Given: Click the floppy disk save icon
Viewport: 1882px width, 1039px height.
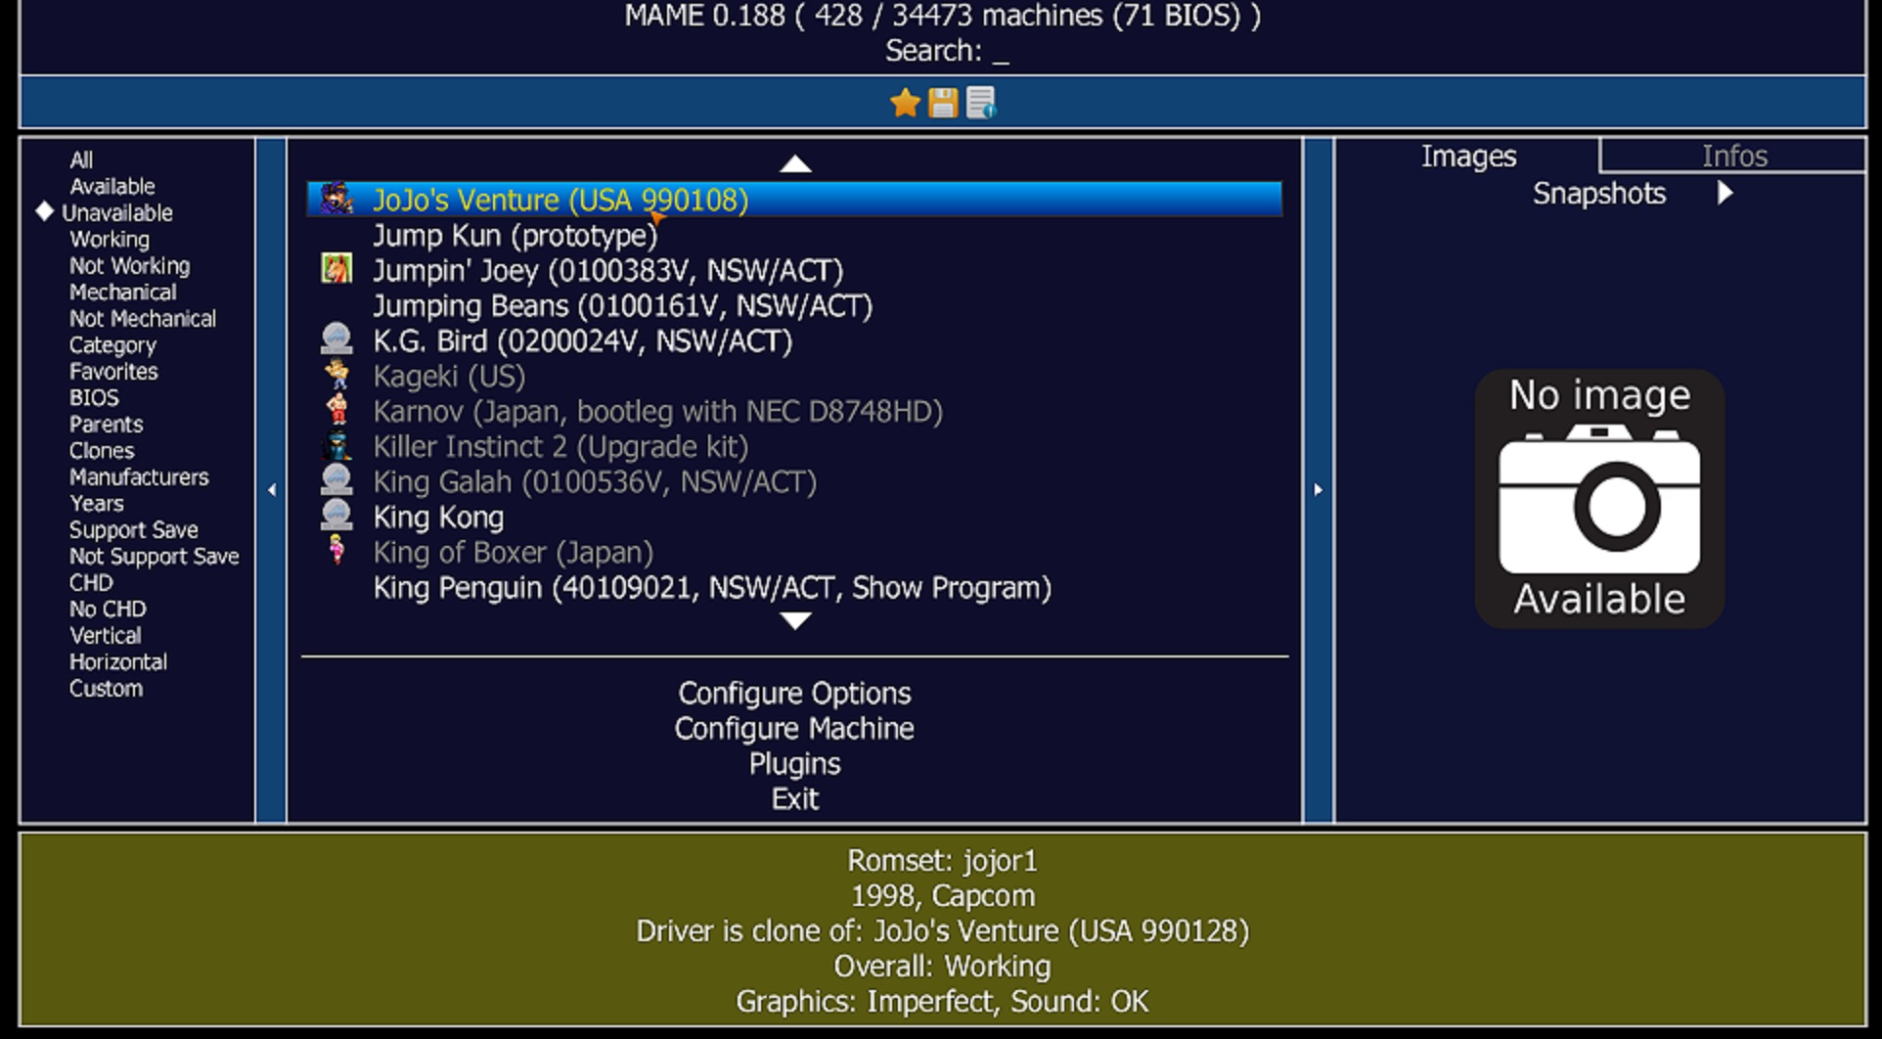Looking at the screenshot, I should [943, 103].
